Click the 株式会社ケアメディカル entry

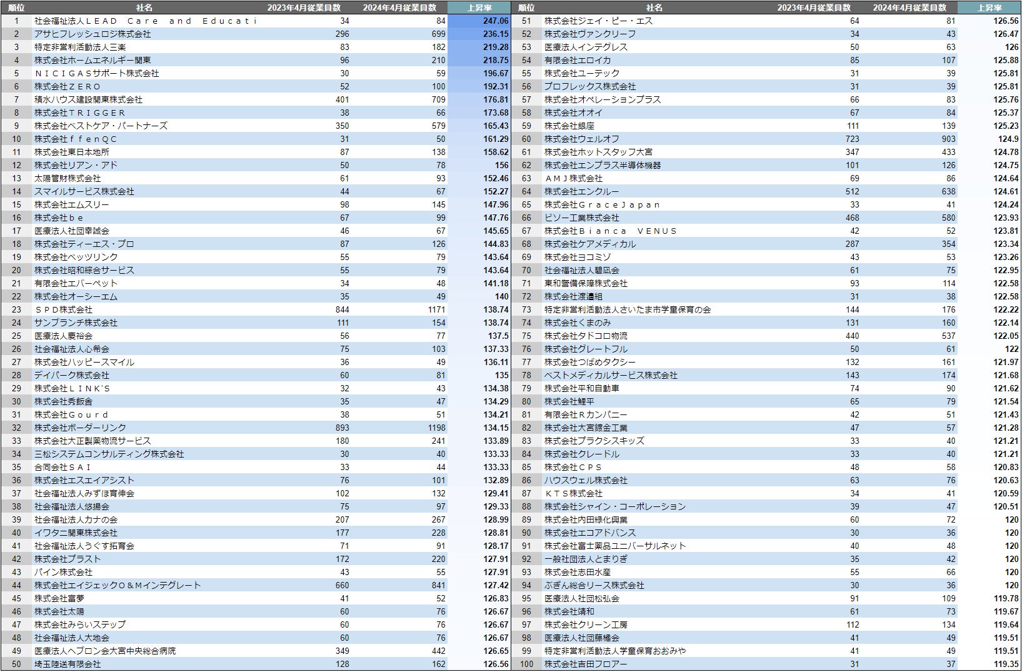tap(590, 244)
